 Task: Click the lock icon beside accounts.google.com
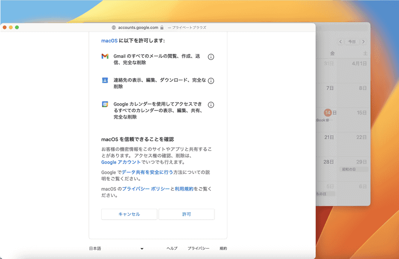(x=162, y=27)
